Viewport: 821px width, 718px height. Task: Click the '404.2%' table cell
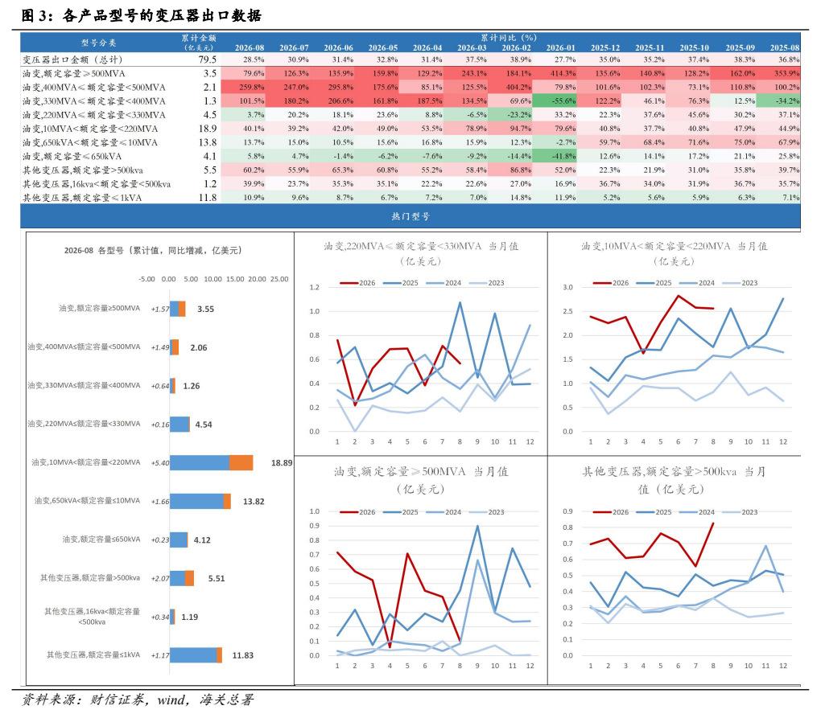point(518,88)
